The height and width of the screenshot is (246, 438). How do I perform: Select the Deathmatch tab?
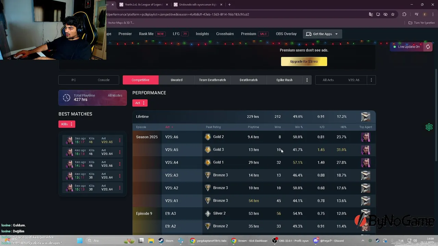[248, 80]
